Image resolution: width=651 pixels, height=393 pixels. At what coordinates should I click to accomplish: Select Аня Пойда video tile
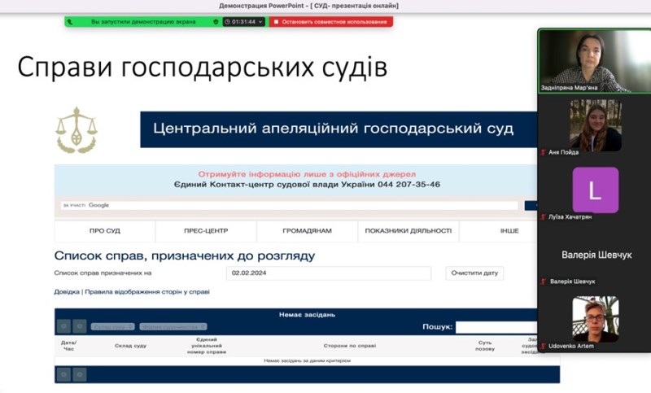(x=596, y=125)
